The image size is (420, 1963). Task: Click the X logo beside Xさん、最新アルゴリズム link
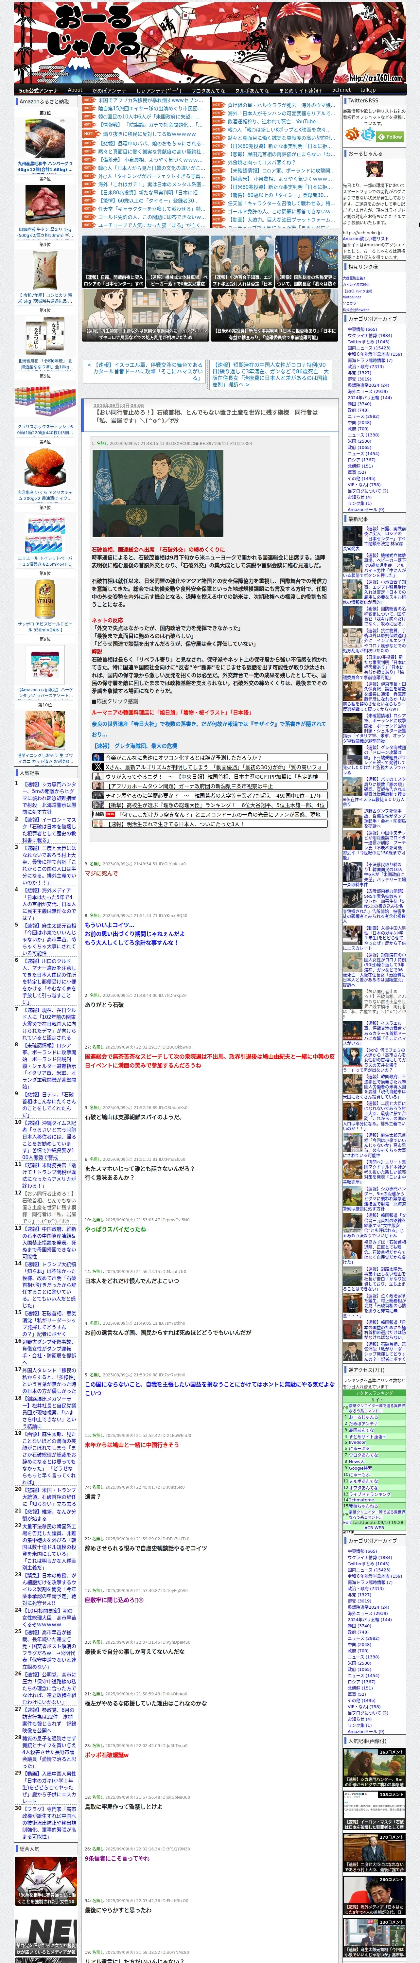[97, 767]
